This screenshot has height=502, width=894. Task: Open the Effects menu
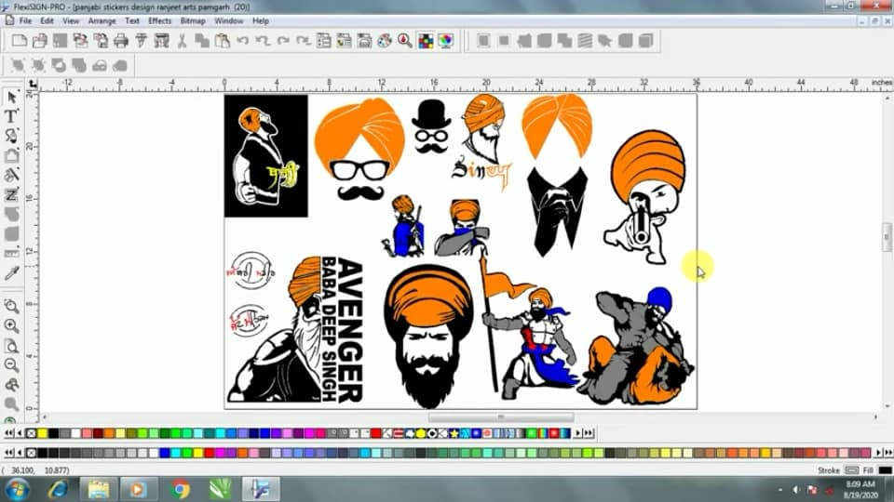pyautogui.click(x=159, y=21)
